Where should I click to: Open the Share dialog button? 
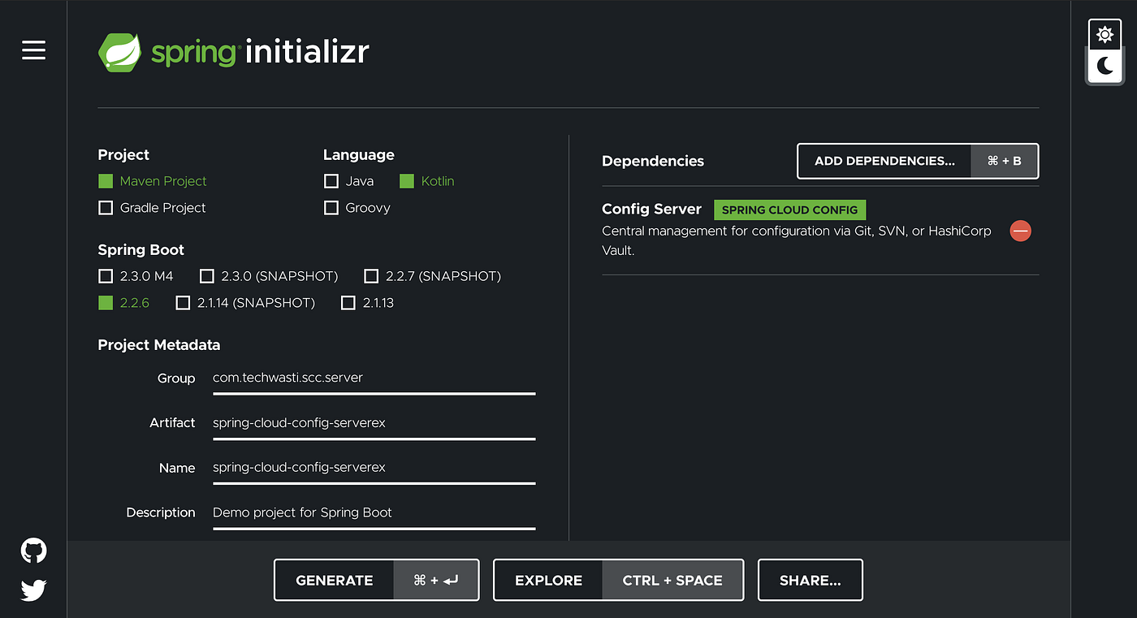pos(810,580)
